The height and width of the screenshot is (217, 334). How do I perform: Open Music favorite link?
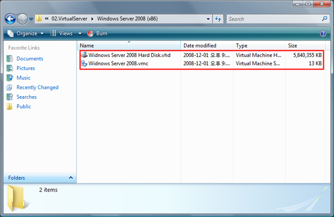[23, 78]
